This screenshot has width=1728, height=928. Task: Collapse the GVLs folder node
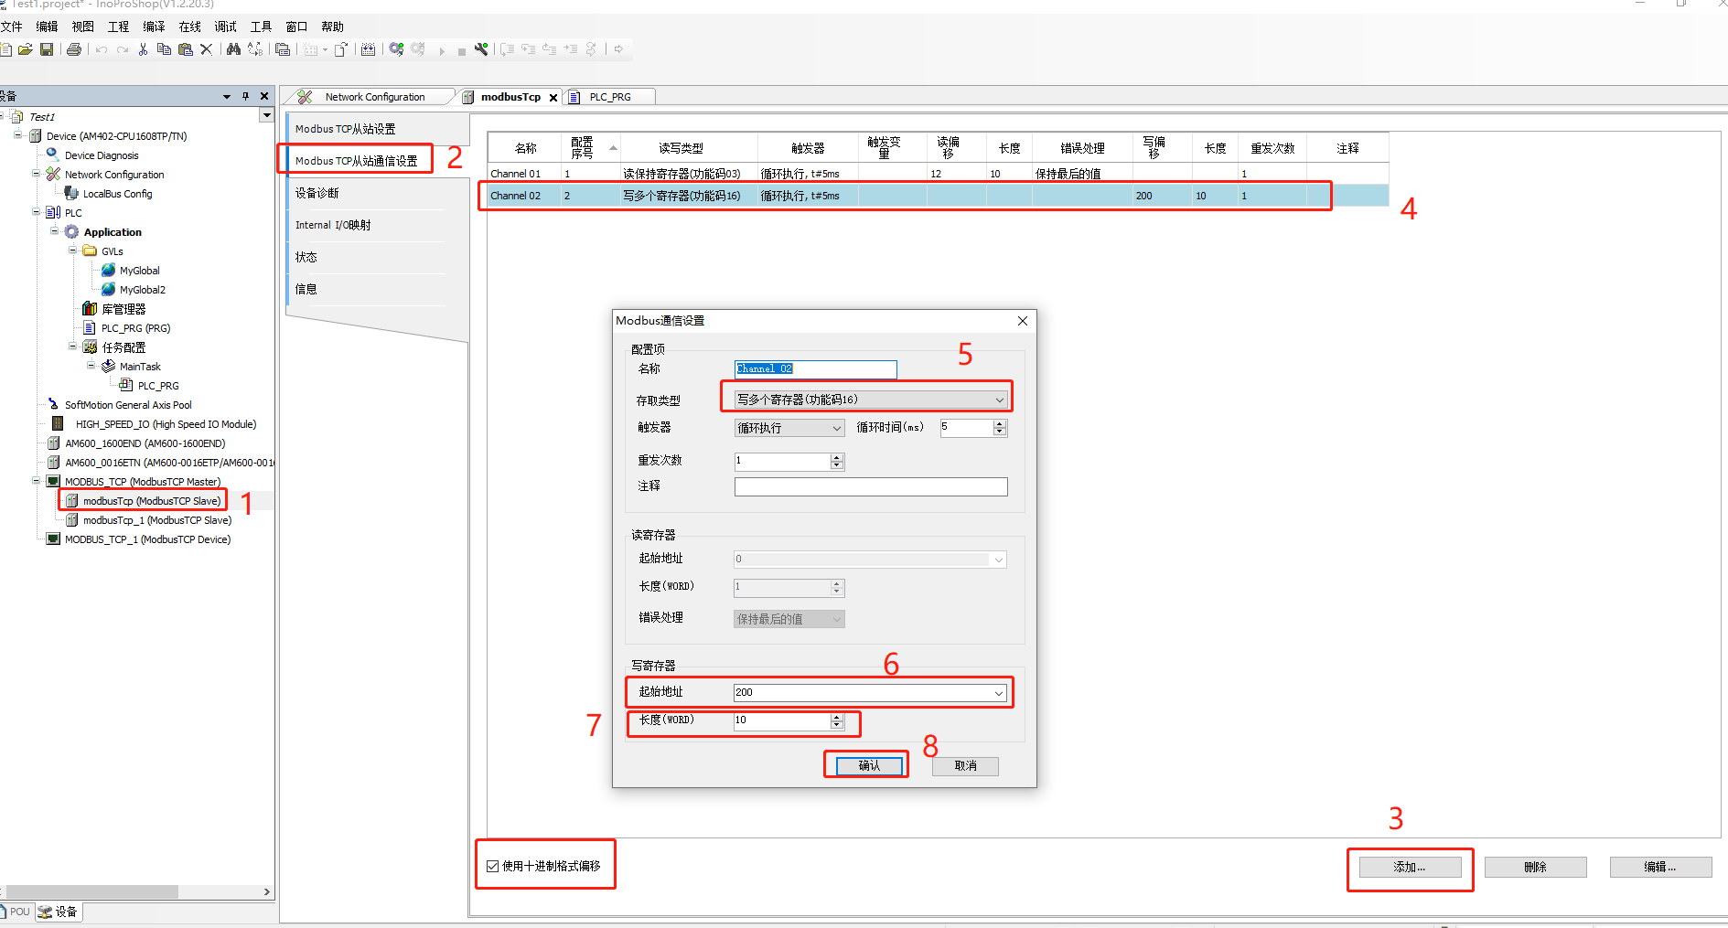pyautogui.click(x=72, y=251)
